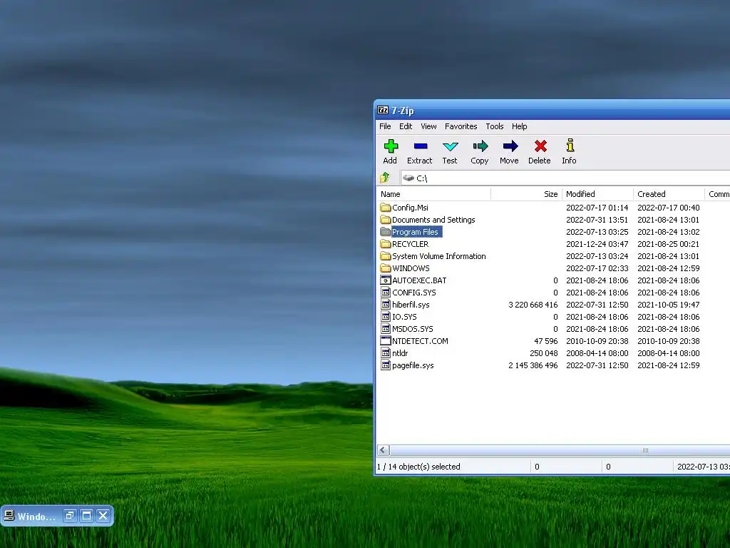The width and height of the screenshot is (730, 548).
Task: Open the Favorites menu
Action: coord(461,126)
